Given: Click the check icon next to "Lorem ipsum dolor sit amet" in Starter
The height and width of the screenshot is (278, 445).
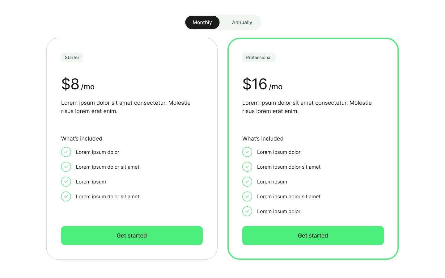Looking at the screenshot, I should pos(66,167).
